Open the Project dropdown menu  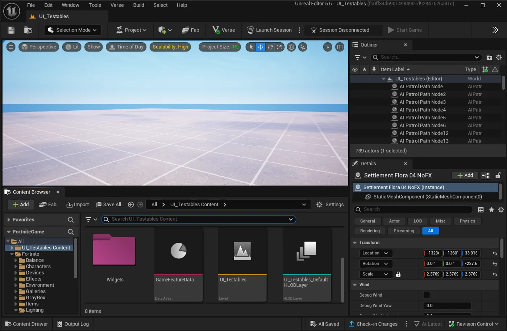click(131, 30)
